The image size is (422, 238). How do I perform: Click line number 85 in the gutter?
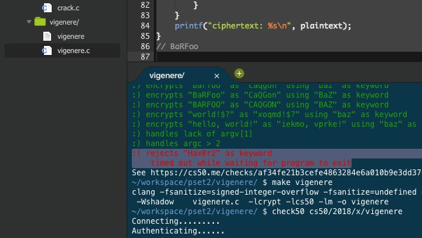[x=145, y=36]
